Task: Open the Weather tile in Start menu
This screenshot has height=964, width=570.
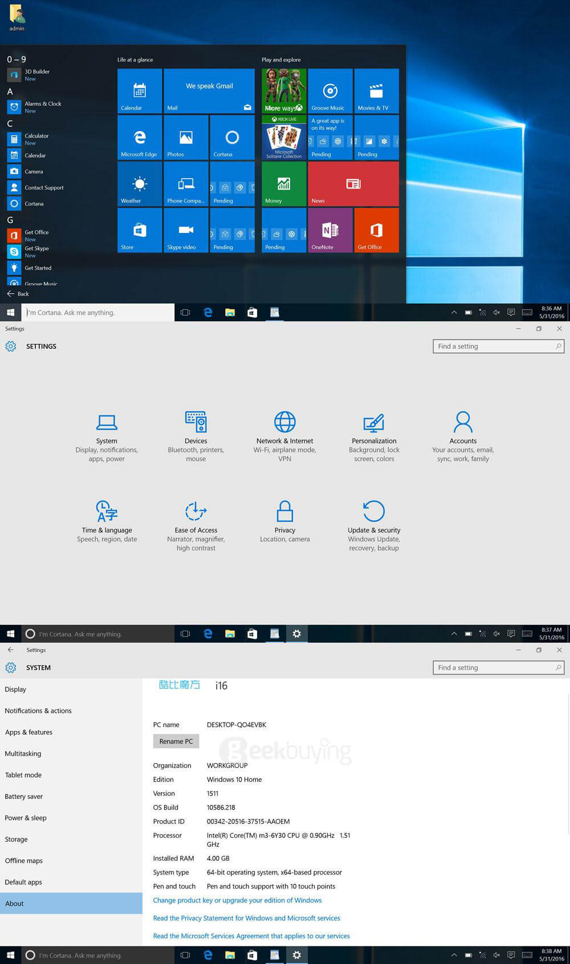Action: (140, 184)
